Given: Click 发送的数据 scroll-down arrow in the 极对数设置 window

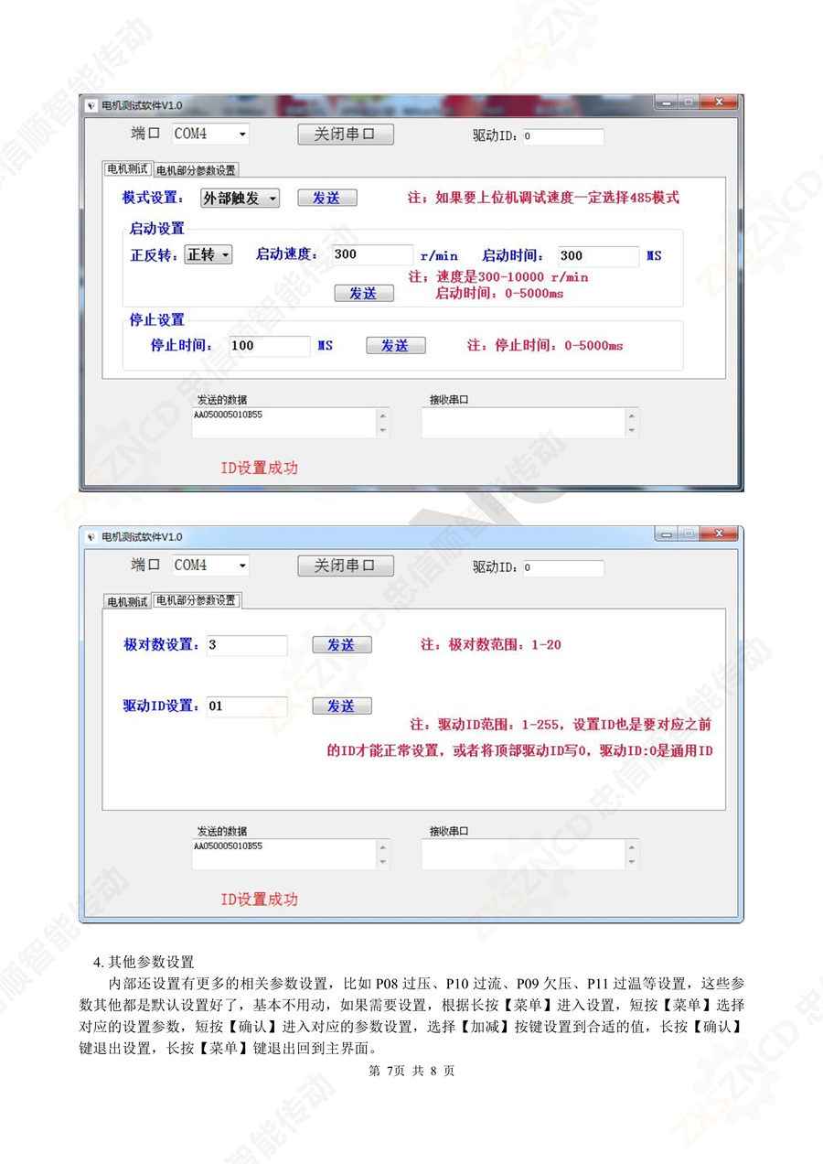Looking at the screenshot, I should click(383, 862).
